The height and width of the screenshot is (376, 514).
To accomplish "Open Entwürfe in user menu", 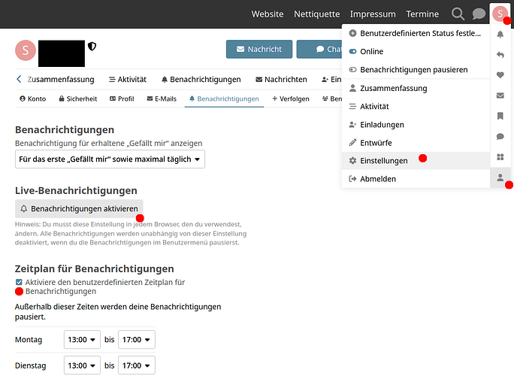I will click(416, 143).
